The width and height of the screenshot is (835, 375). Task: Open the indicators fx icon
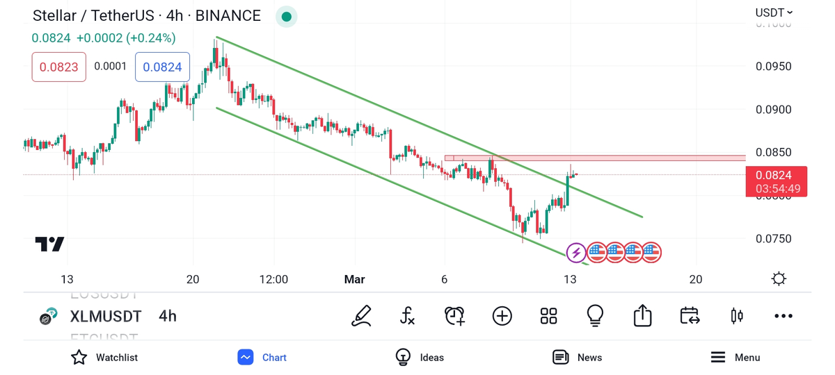point(408,316)
